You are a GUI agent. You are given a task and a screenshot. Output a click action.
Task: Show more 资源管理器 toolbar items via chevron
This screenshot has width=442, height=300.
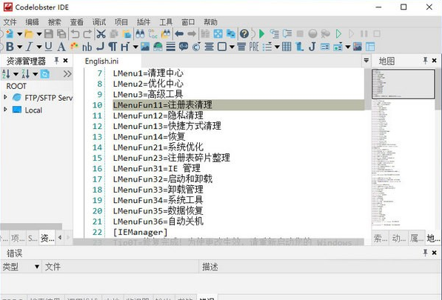(67, 74)
